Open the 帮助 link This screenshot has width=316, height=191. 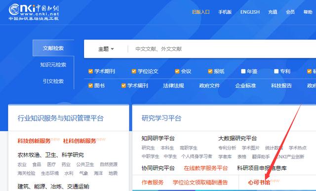(x=308, y=12)
